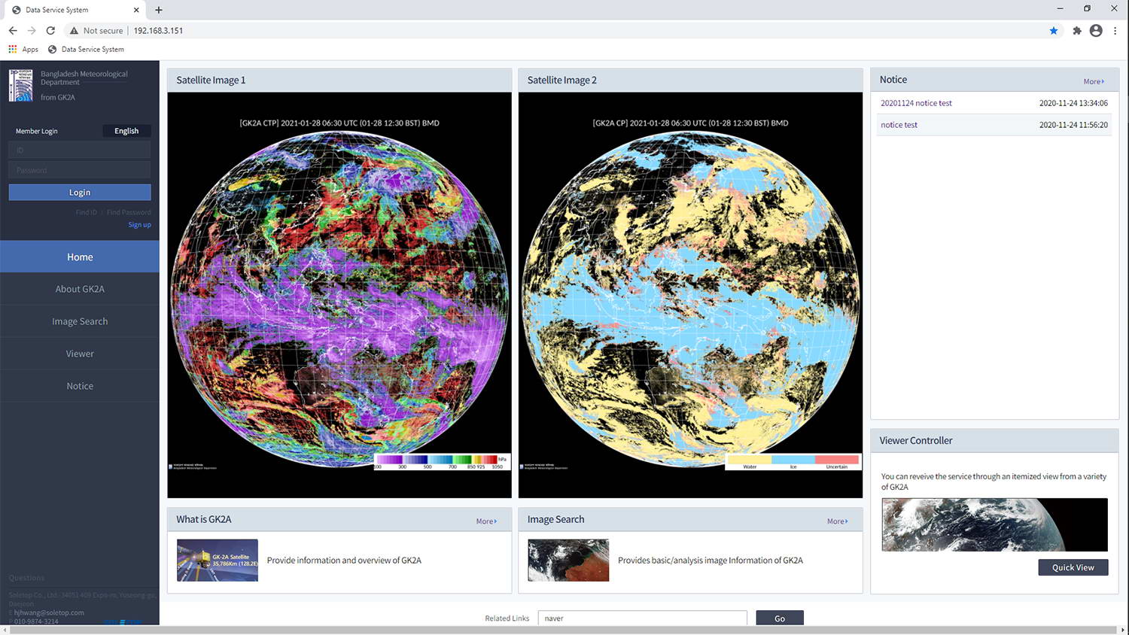1129x635 pixels.
Task: Open the Apps bookmarks grid icon
Action: 13,49
